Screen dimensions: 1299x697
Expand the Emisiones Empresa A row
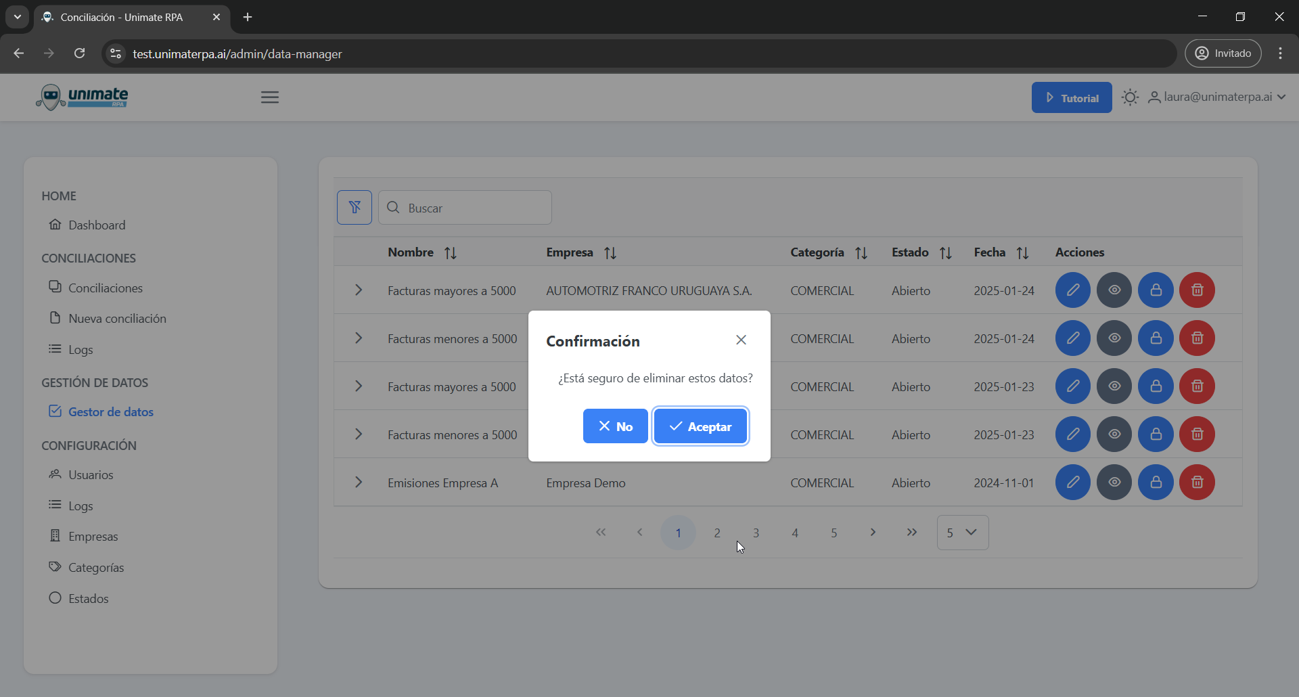pyautogui.click(x=359, y=482)
